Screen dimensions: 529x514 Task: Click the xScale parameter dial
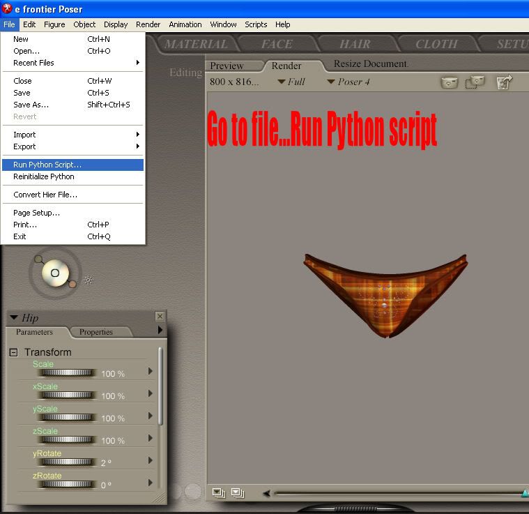click(67, 395)
